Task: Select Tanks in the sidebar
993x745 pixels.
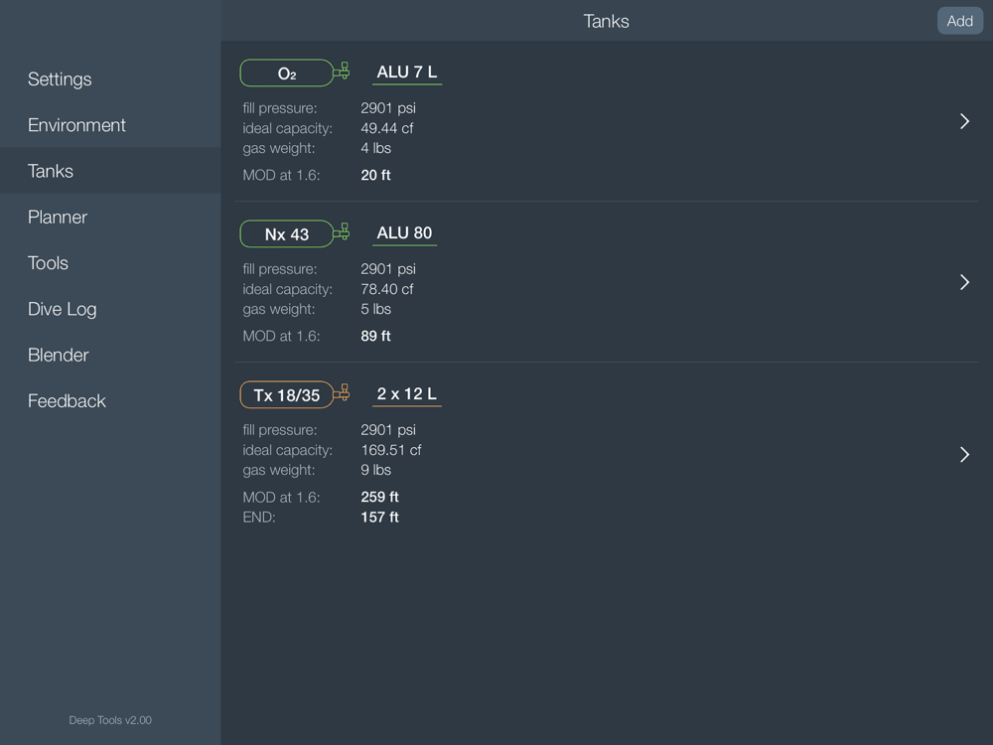Action: [x=110, y=171]
